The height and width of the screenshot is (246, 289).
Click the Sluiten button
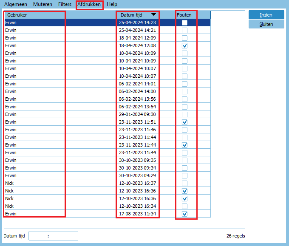266,24
